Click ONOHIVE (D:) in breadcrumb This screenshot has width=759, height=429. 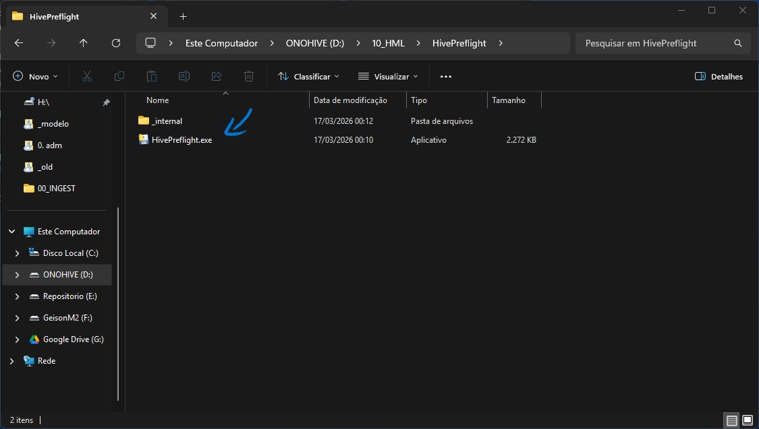coord(315,43)
